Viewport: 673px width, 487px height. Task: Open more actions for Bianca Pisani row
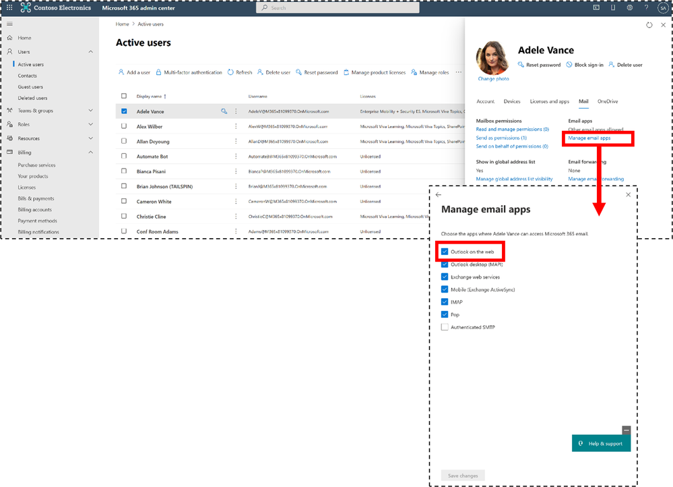coord(236,171)
